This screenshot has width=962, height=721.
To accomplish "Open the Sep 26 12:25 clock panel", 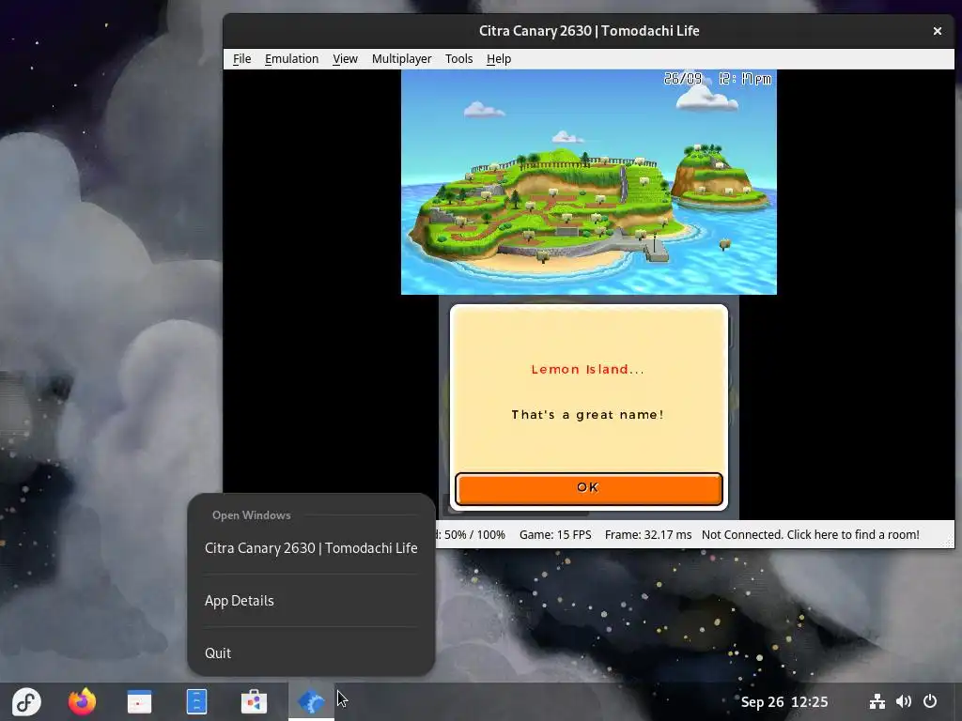I will click(x=784, y=702).
